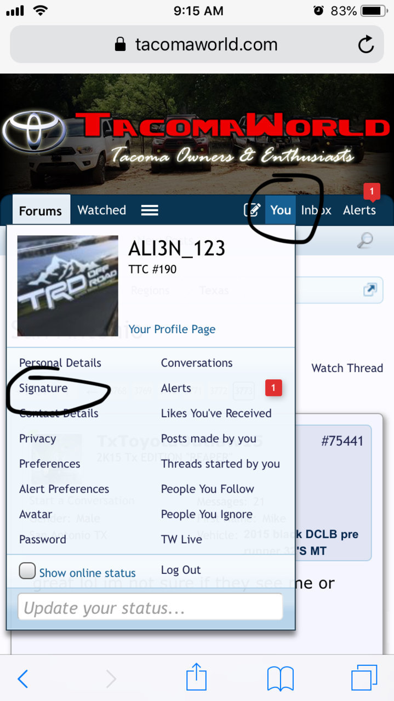
Task: Tap the breadcrumb external link icon
Action: [x=370, y=290]
